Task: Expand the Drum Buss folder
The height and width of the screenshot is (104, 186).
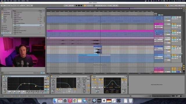Action: coord(13,18)
